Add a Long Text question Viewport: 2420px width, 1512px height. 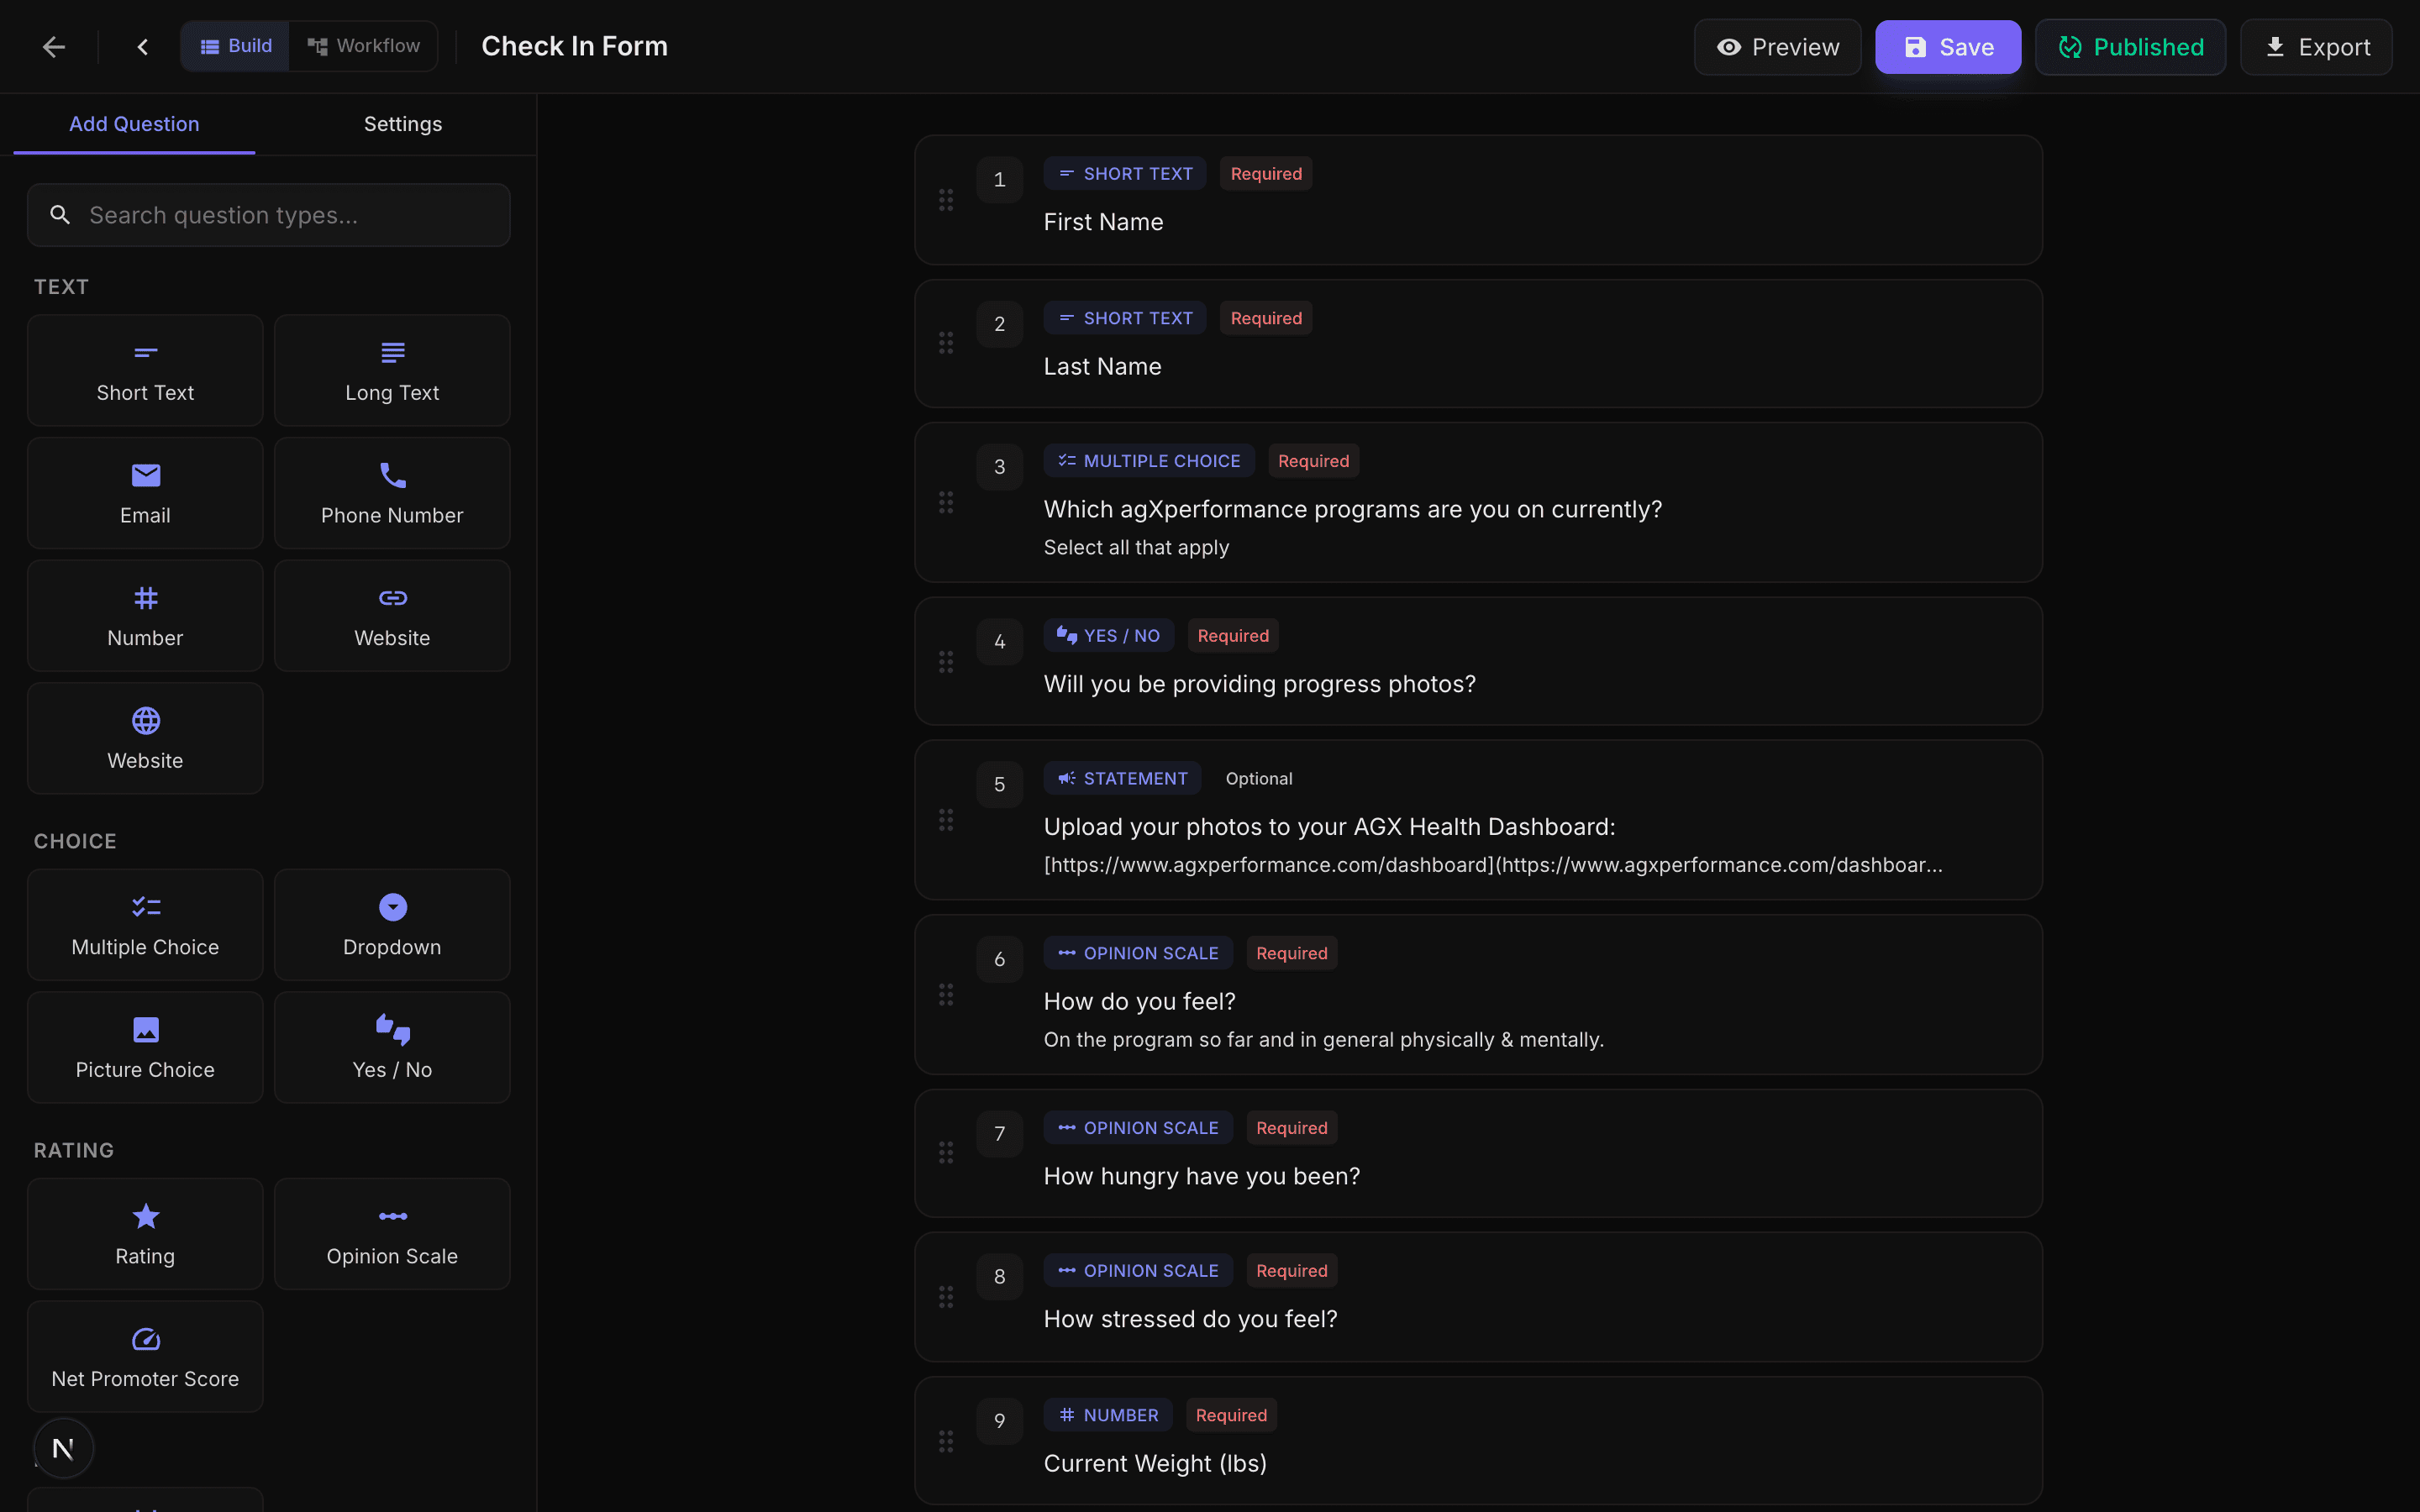(x=392, y=369)
